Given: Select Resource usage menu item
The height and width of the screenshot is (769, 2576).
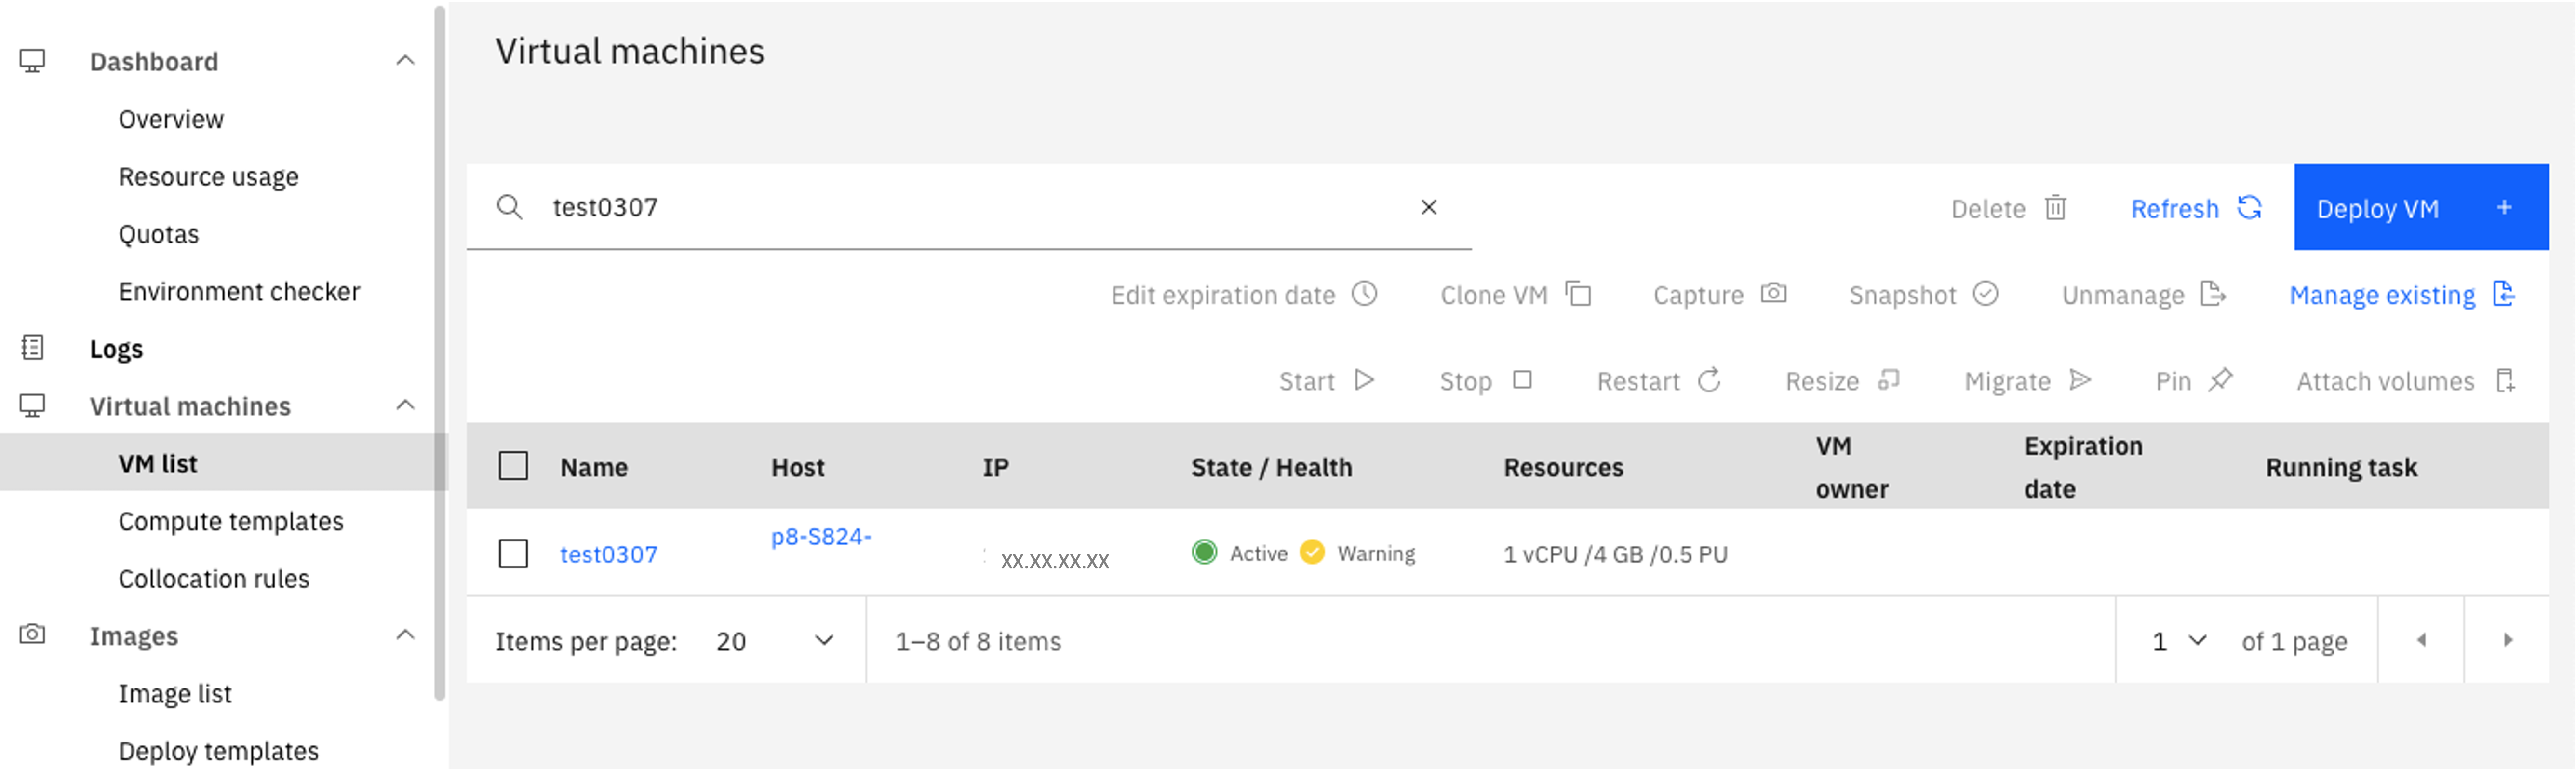Looking at the screenshot, I should pyautogui.click(x=208, y=177).
